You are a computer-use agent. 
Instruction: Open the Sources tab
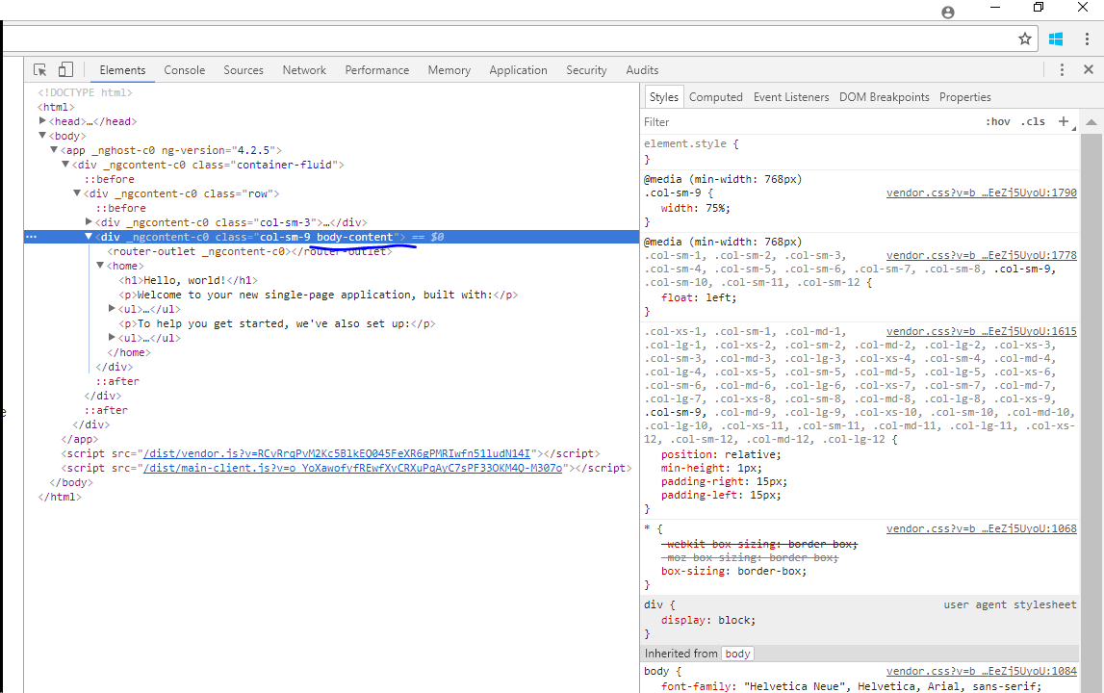244,69
